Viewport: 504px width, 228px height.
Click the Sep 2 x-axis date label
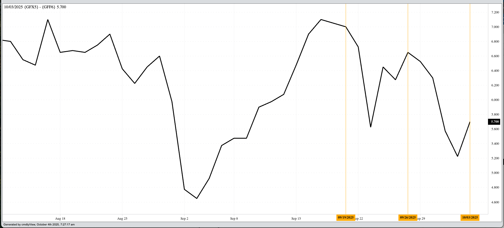[184, 219]
